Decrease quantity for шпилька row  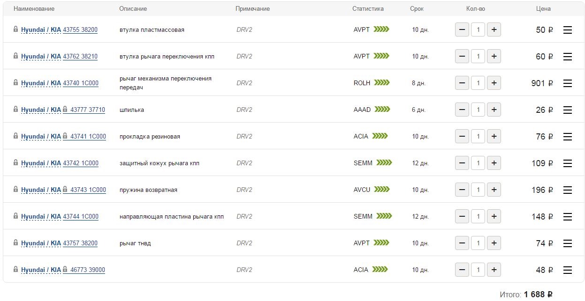click(x=462, y=110)
